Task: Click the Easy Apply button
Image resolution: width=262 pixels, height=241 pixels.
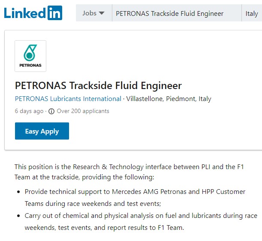Action: tap(42, 131)
